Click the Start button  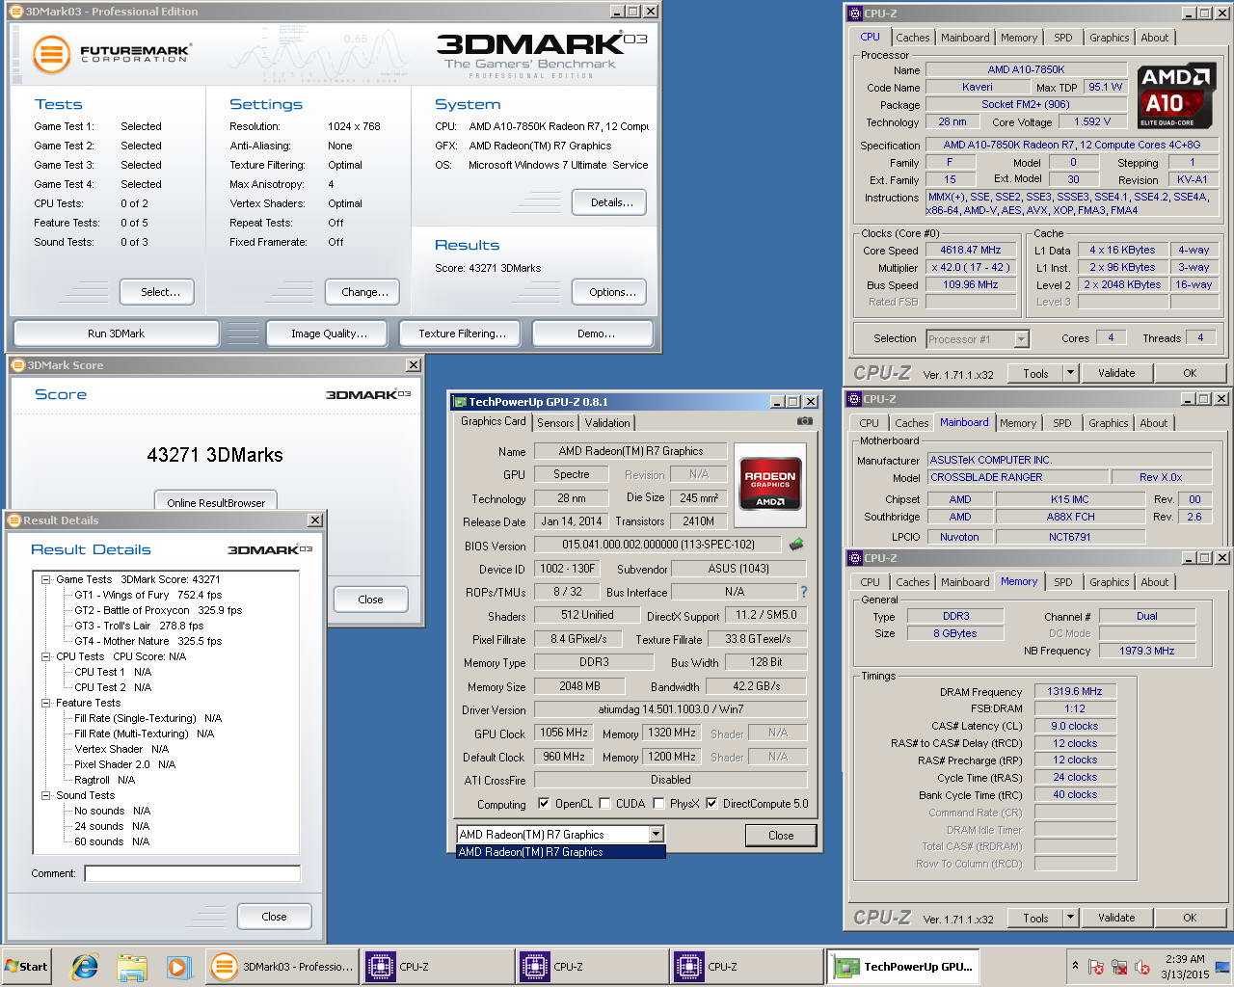coord(27,967)
